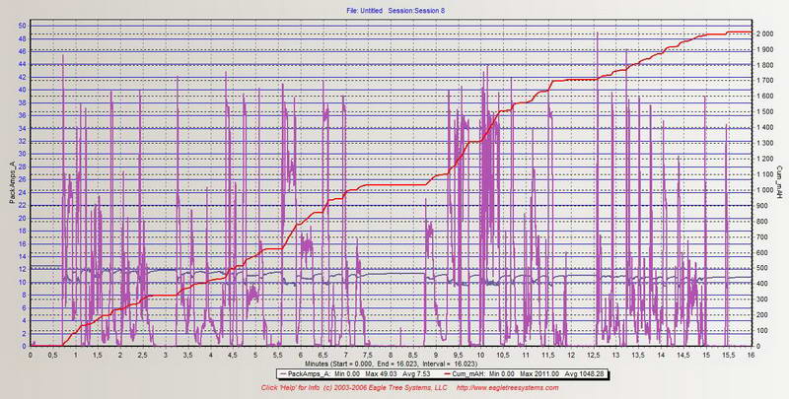
Task: Click the 10 minute mark on x-axis
Action: point(480,354)
